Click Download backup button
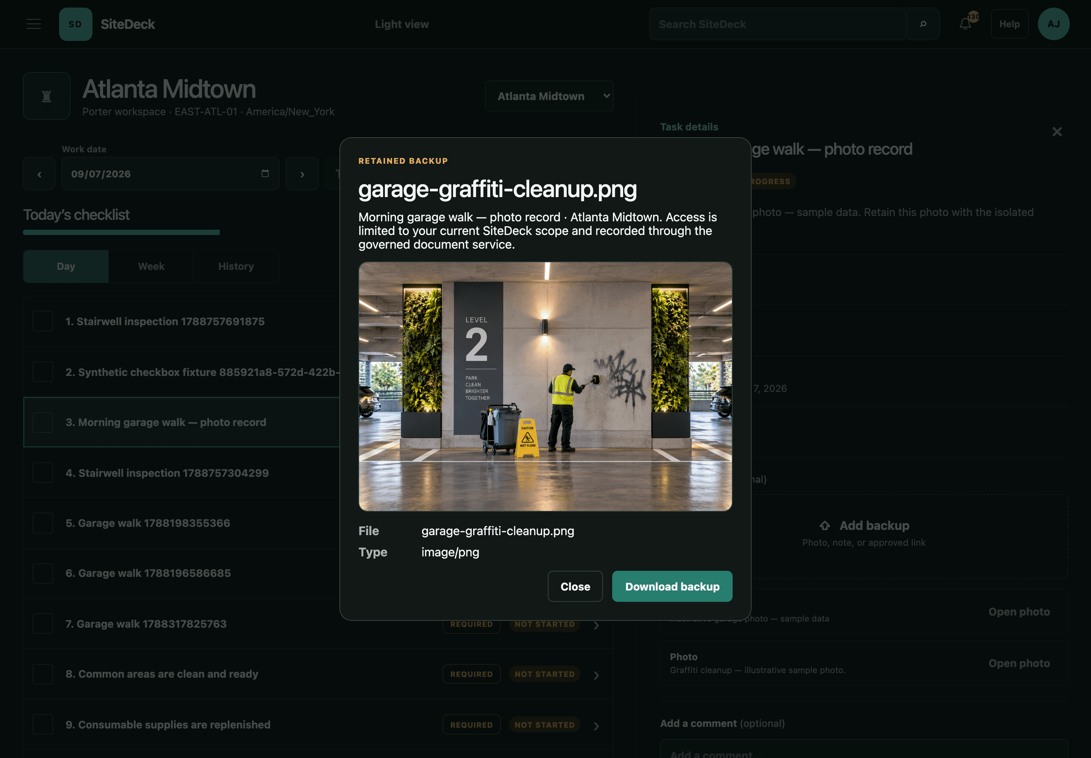 [x=672, y=587]
